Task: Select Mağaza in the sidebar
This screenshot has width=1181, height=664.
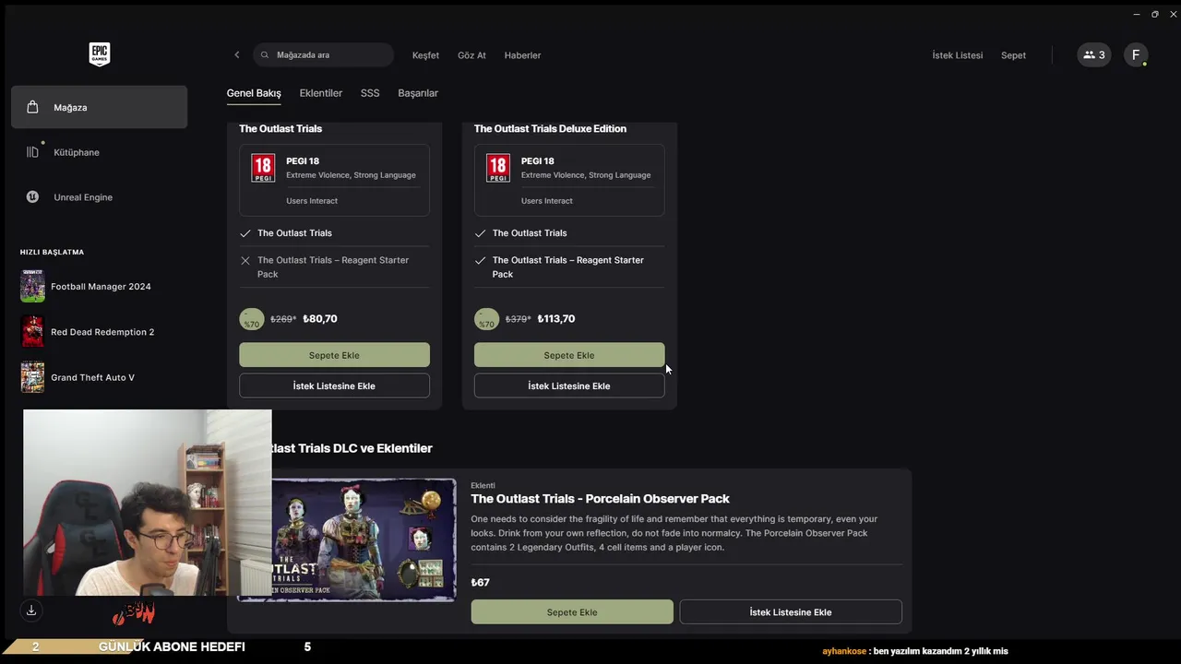Action: pyautogui.click(x=99, y=107)
